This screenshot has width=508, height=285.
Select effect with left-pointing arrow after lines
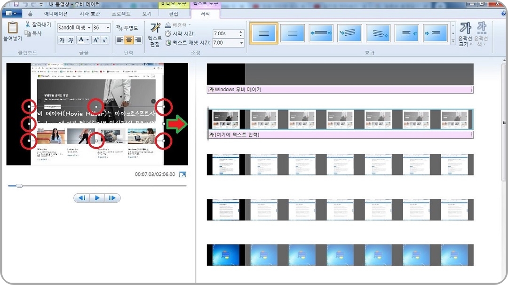(406, 33)
